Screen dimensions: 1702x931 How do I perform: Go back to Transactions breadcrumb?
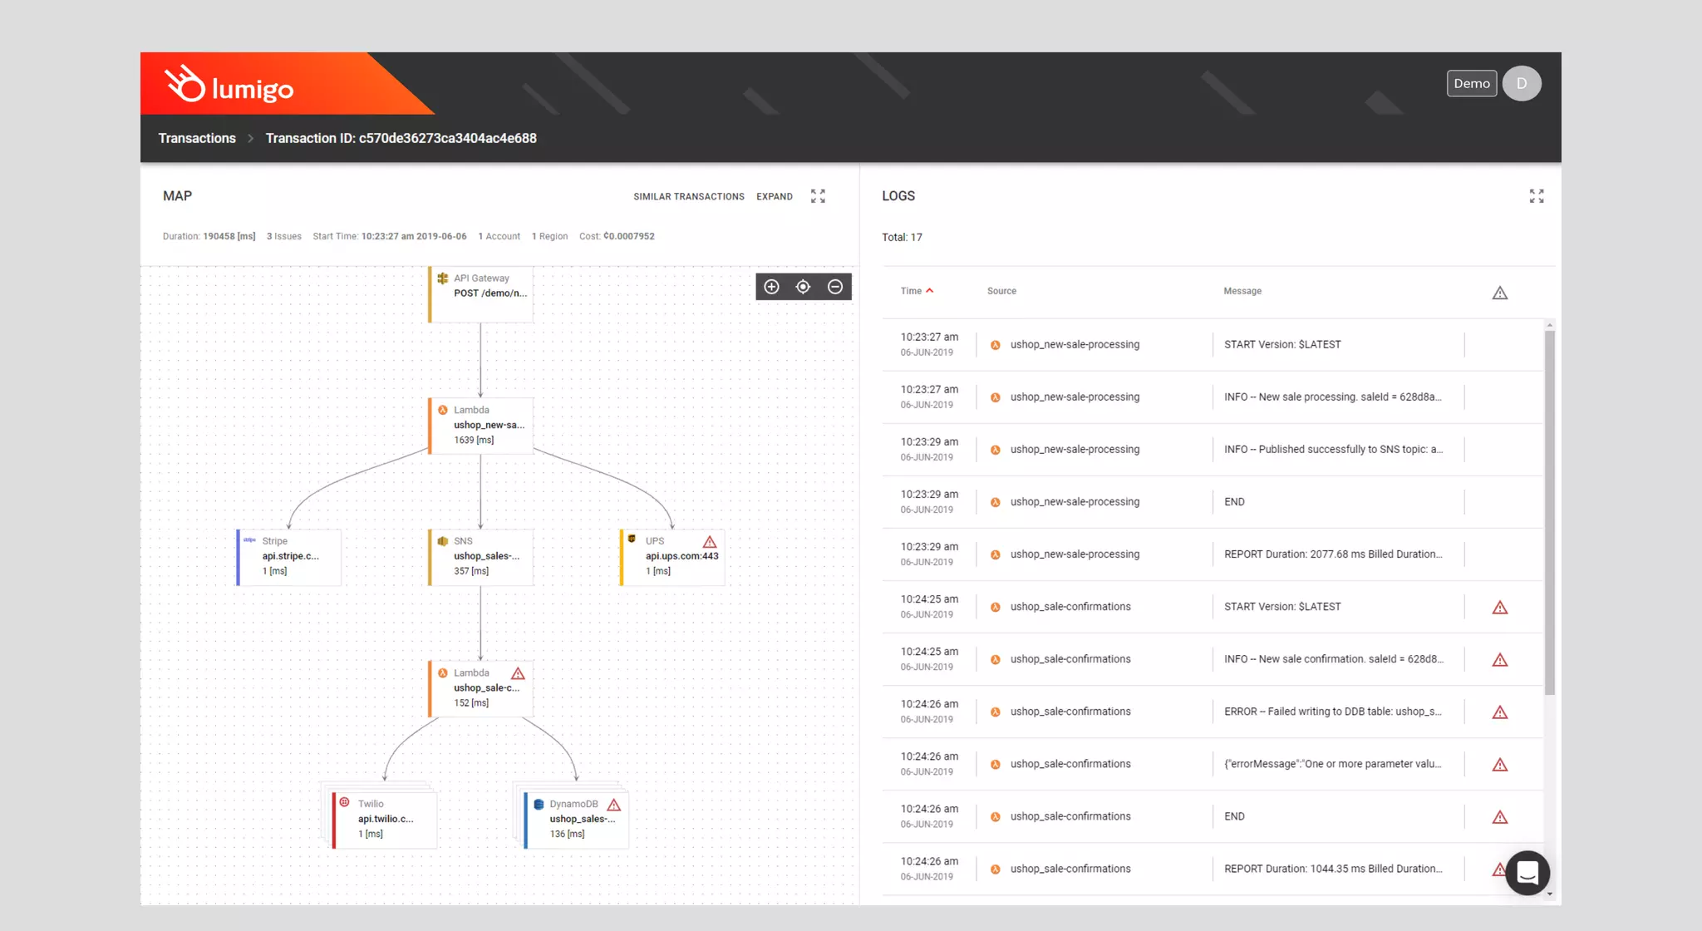point(197,138)
